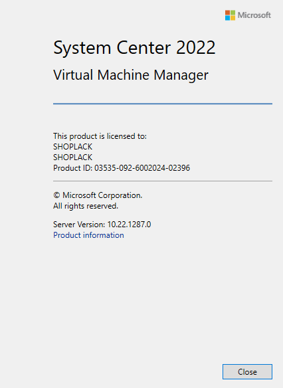Select the second SHOPLACK licensee line

(x=72, y=157)
